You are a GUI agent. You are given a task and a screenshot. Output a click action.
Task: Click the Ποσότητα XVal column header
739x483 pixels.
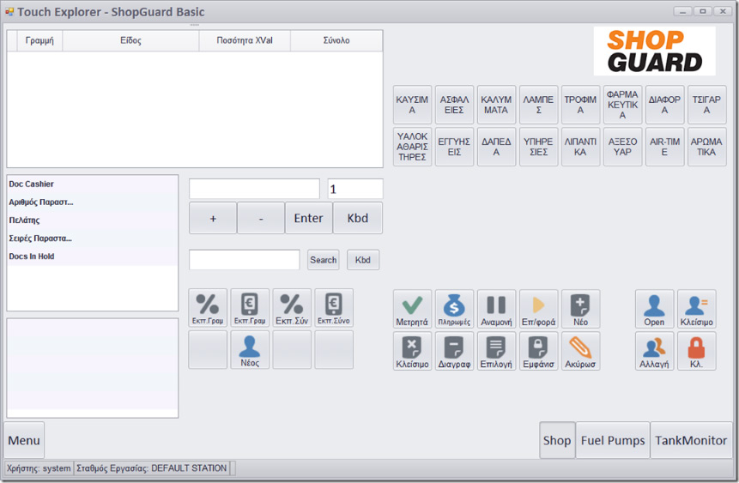(x=245, y=40)
